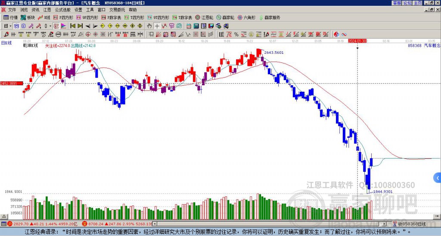Select the Gann fan lines tool

pyautogui.click(x=158, y=34)
